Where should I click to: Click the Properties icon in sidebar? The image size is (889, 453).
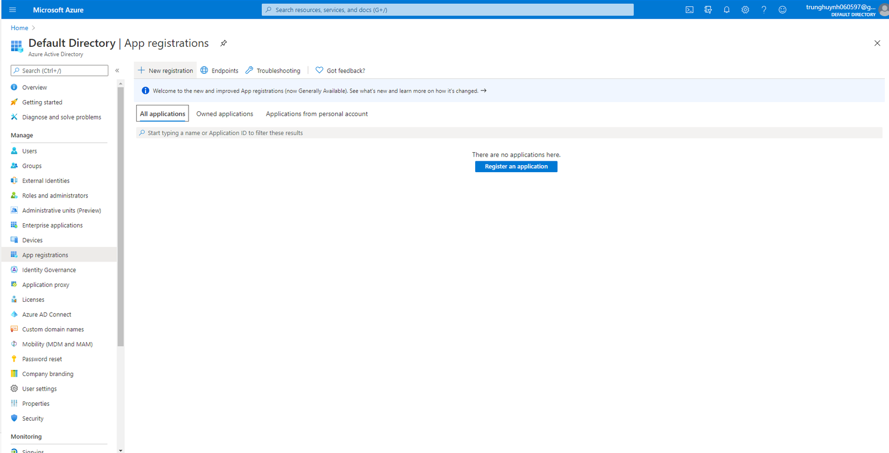tap(14, 404)
